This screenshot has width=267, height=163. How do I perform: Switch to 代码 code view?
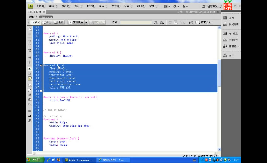[x=35, y=22]
